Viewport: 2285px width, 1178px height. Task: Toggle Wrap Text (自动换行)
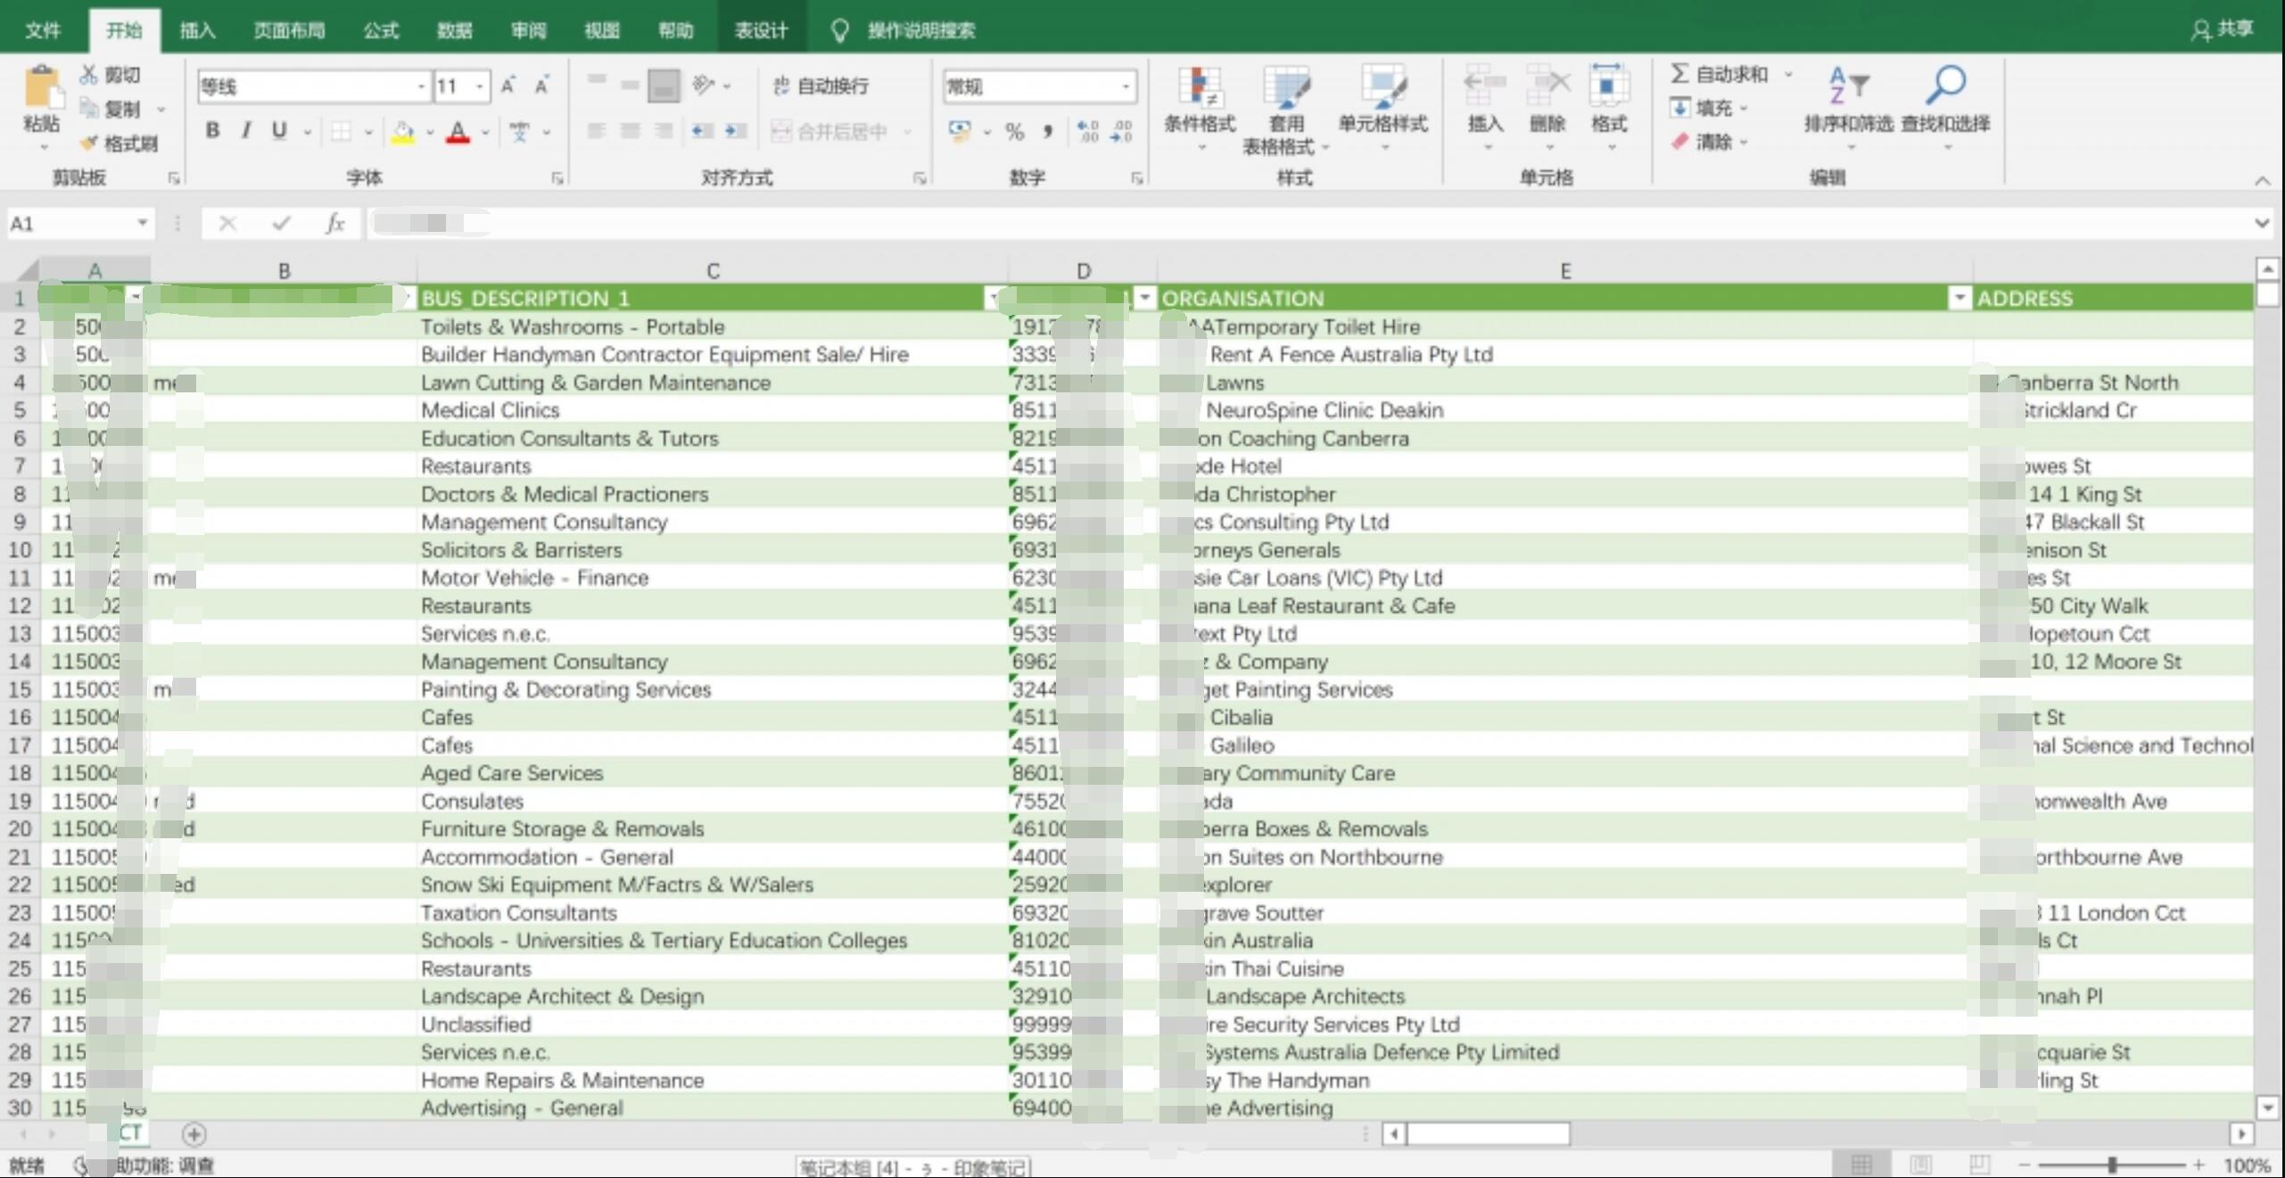point(821,86)
